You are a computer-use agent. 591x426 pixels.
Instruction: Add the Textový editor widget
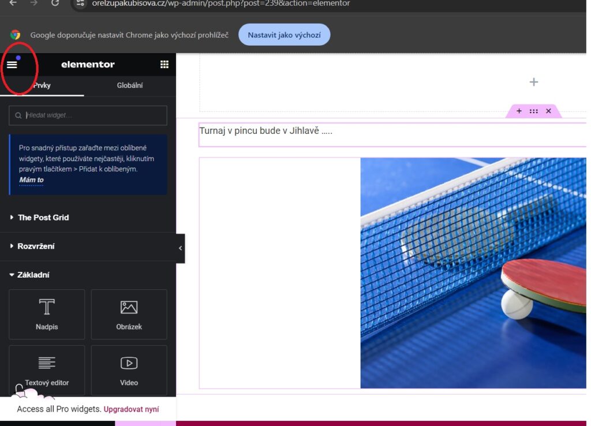tap(47, 370)
